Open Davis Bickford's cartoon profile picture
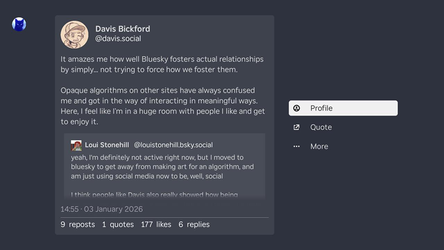The width and height of the screenshot is (444, 250). pyautogui.click(x=74, y=35)
